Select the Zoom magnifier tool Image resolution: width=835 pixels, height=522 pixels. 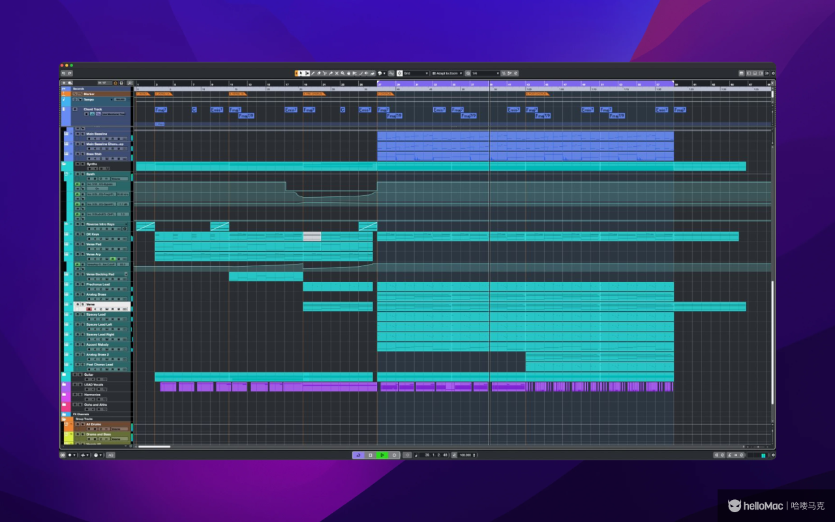[342, 73]
